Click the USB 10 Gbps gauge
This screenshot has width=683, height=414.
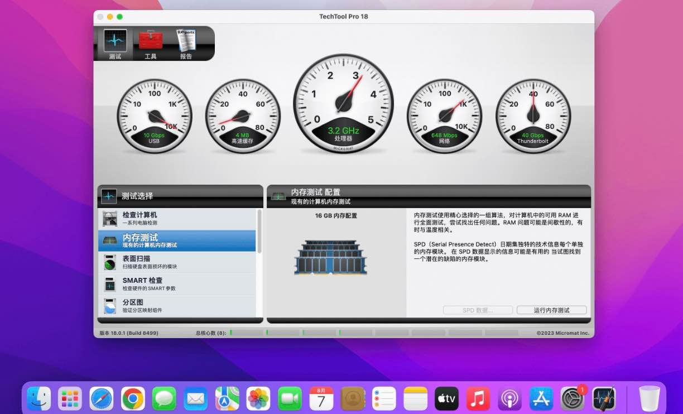coord(155,116)
